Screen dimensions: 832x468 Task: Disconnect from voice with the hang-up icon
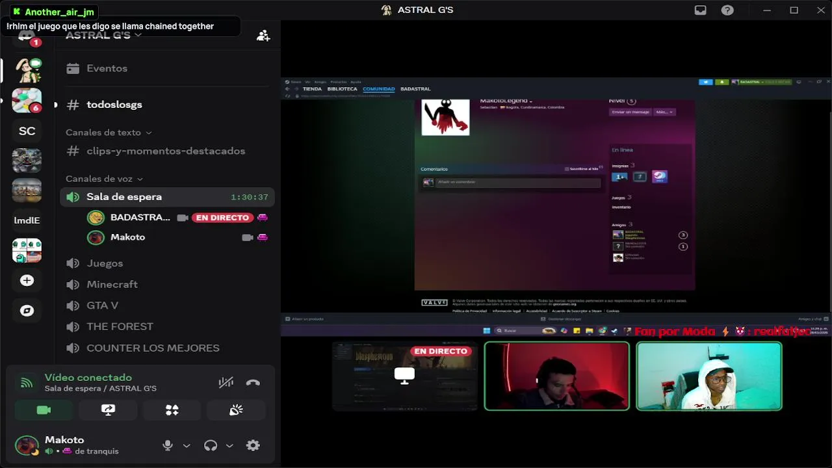pyautogui.click(x=253, y=382)
